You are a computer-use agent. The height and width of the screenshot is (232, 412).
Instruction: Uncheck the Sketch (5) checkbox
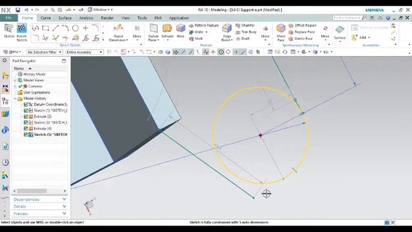click(x=26, y=135)
